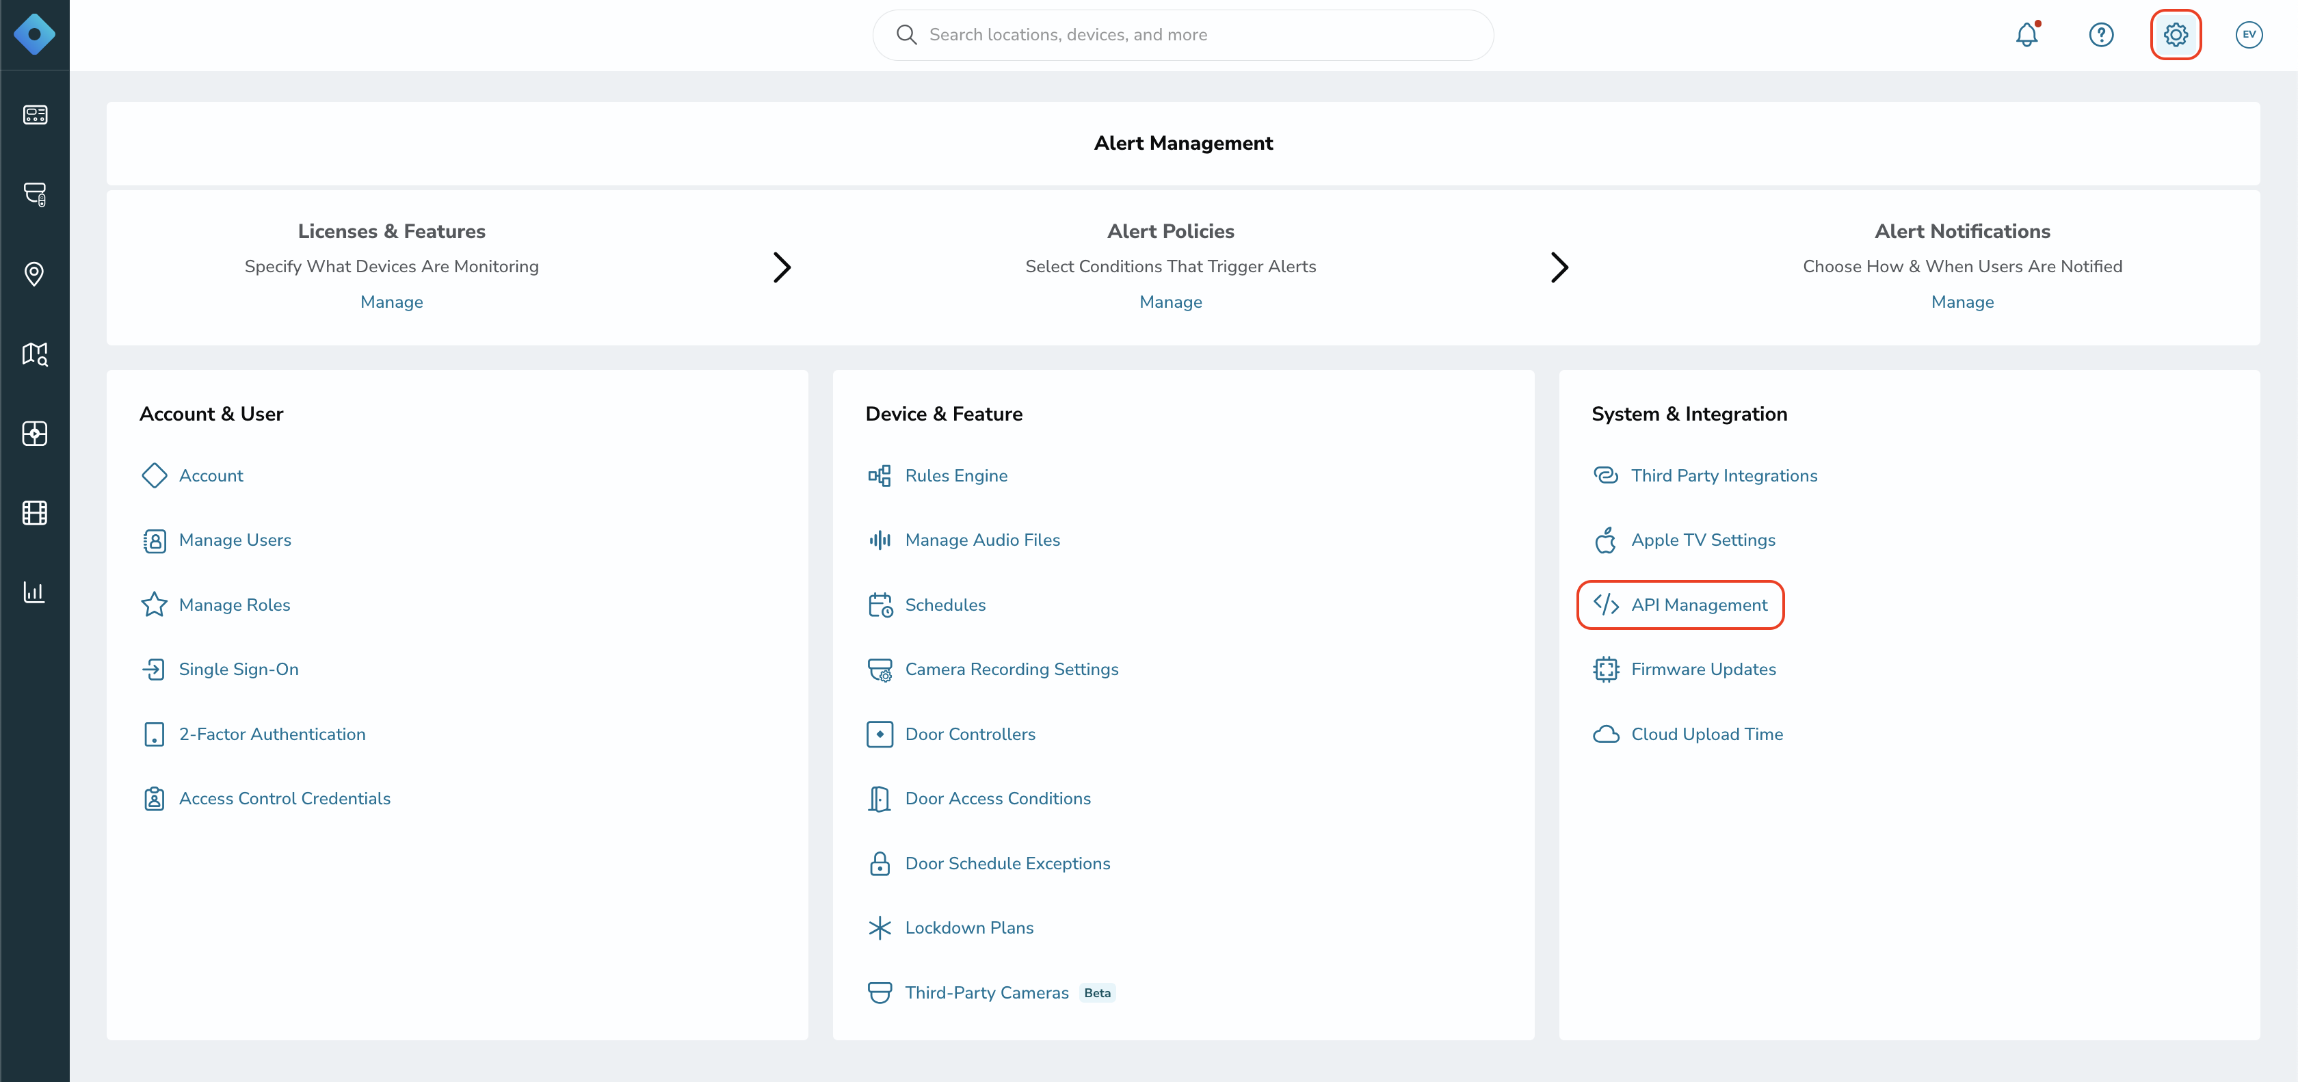Click Manage under Licenses & Features
The height and width of the screenshot is (1082, 2298).
[x=392, y=302]
